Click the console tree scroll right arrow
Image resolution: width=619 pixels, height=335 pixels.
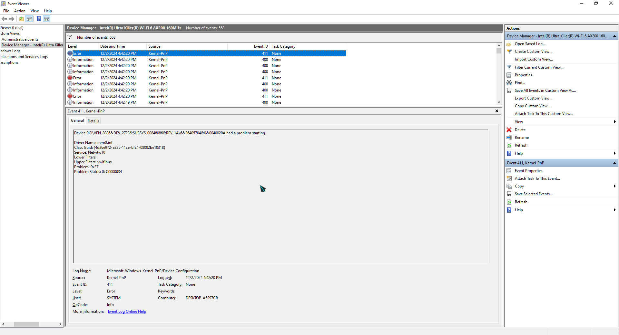point(60,324)
